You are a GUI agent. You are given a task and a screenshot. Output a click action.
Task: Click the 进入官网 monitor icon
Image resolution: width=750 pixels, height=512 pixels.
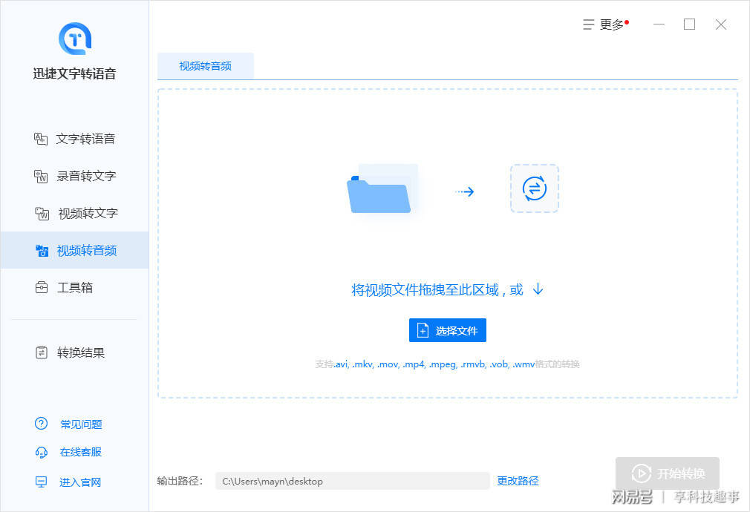[42, 482]
